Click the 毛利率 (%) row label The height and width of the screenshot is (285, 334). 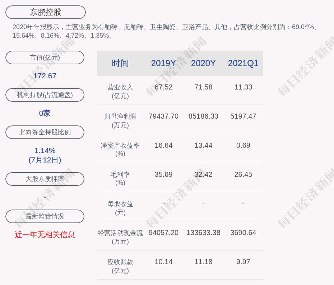[x=120, y=179]
